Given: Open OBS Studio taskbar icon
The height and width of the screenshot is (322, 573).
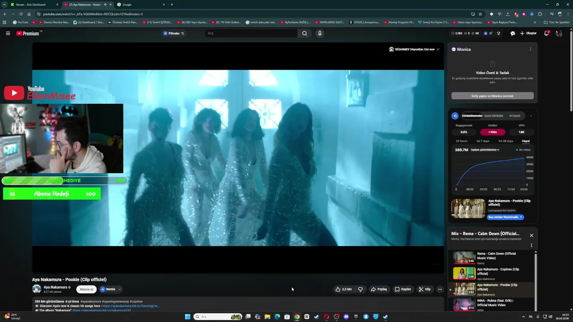Looking at the screenshot, I should coord(336,317).
